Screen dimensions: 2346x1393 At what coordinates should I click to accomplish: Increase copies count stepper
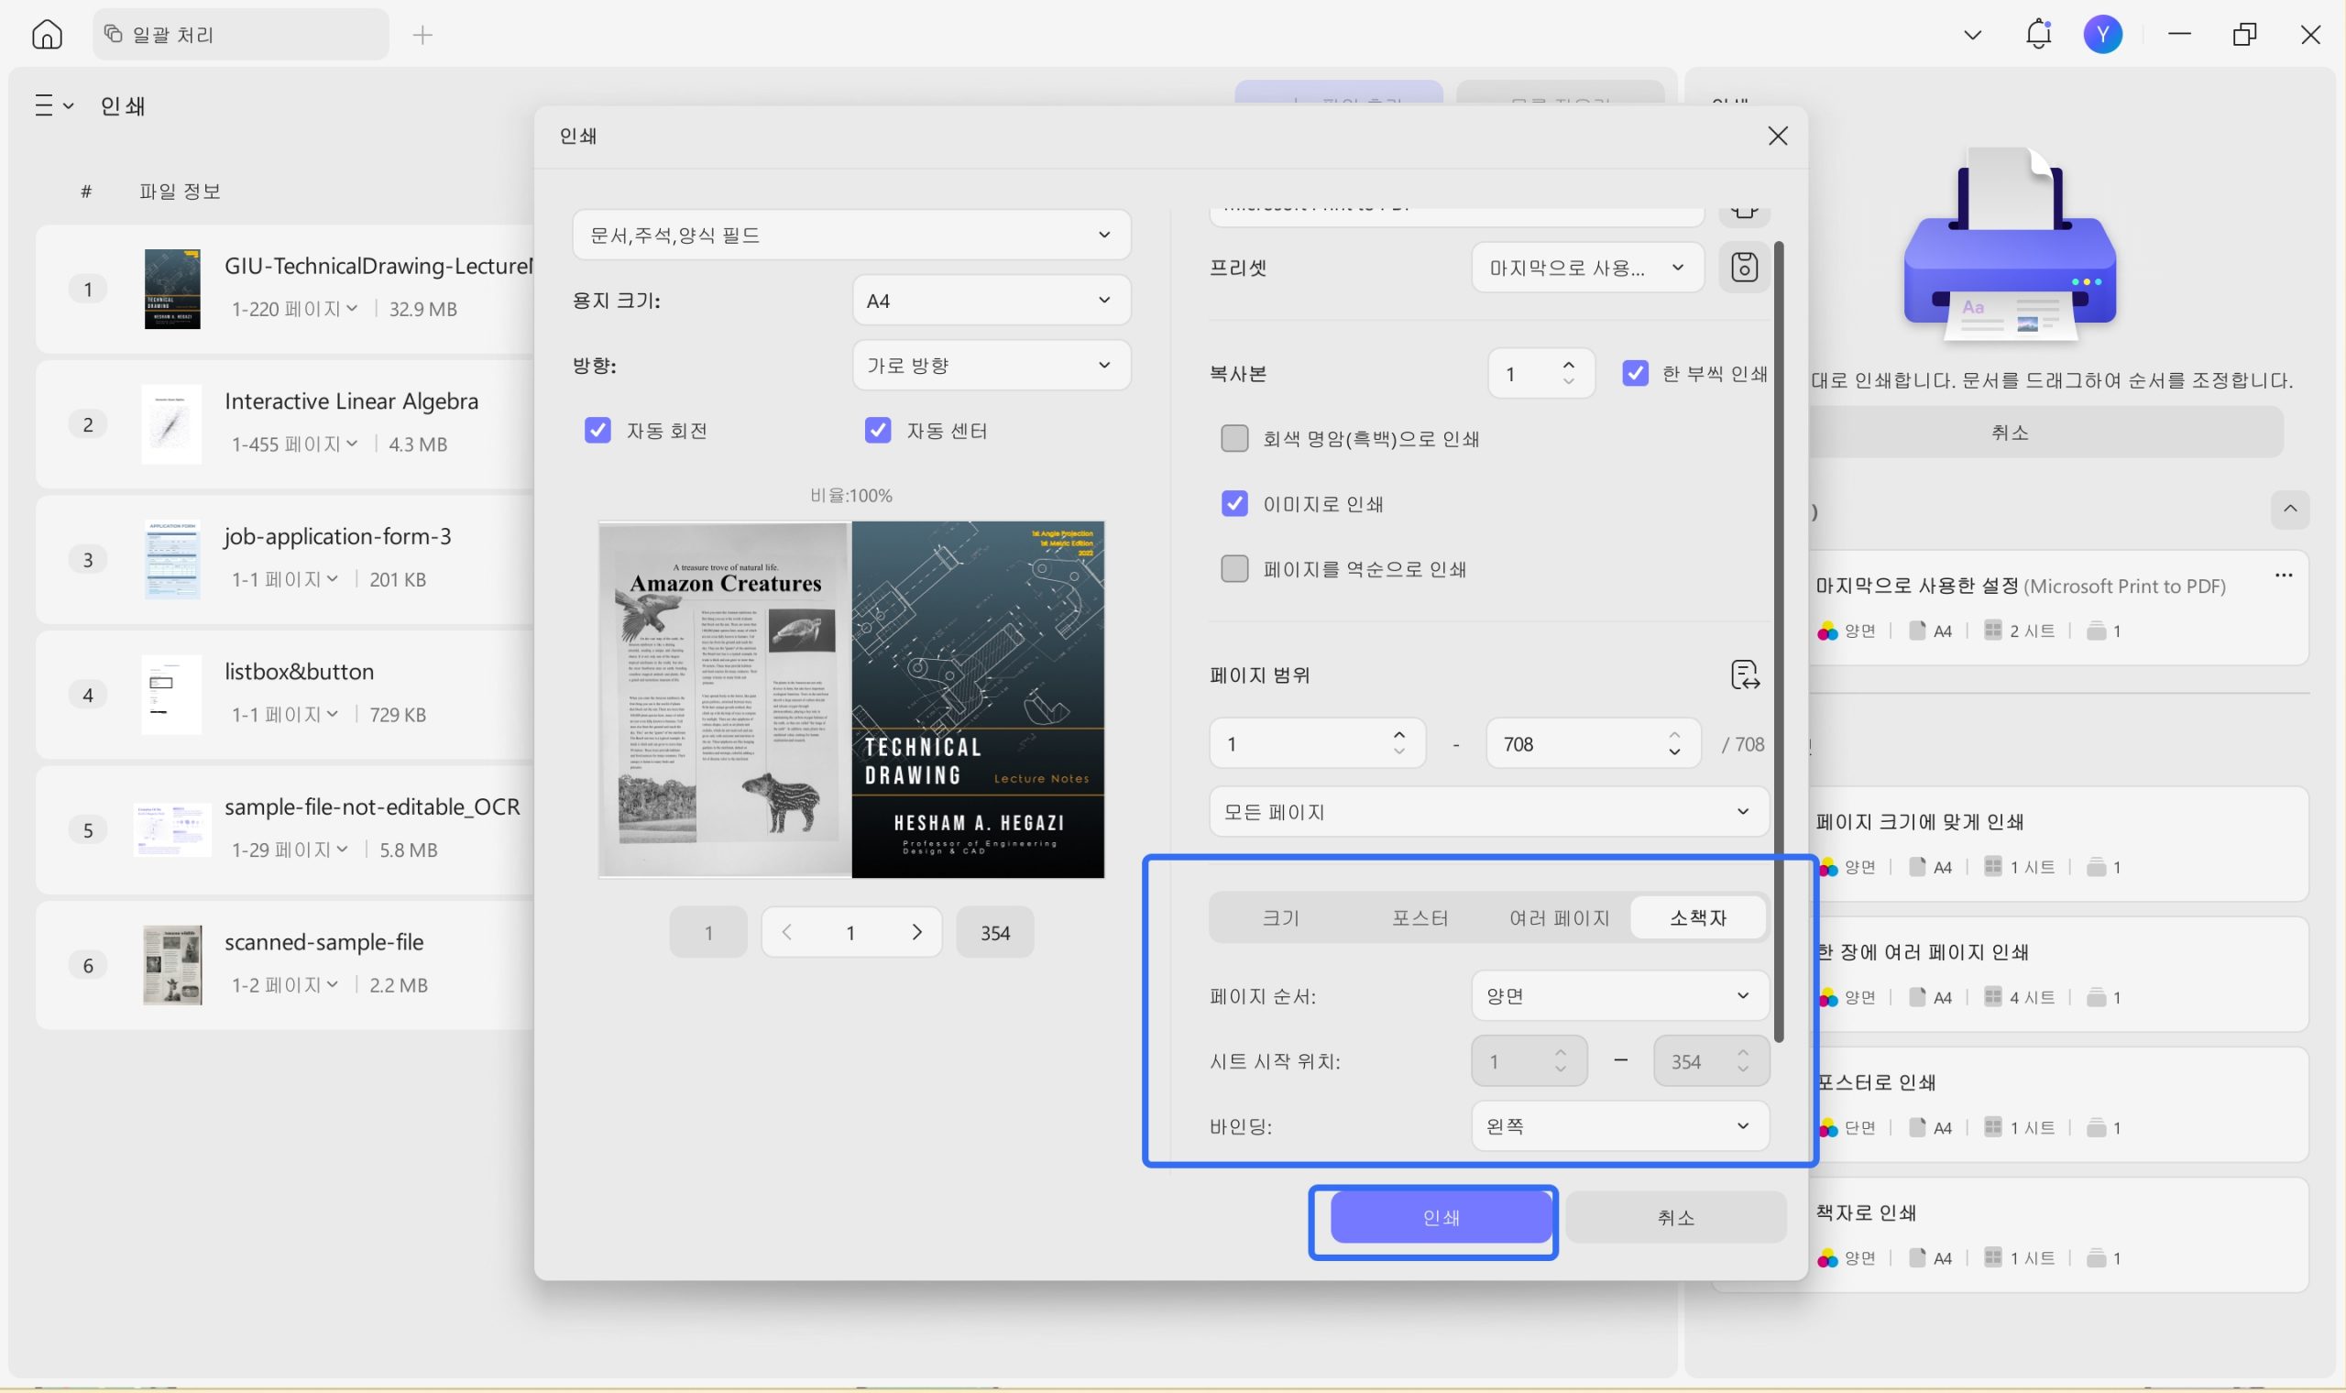1568,364
